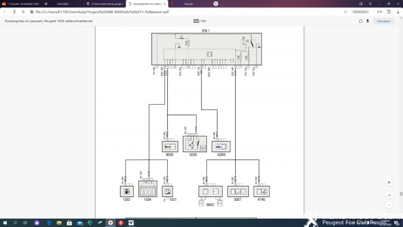Open the Windows Start menu
This screenshot has width=403, height=227.
click(x=5, y=223)
